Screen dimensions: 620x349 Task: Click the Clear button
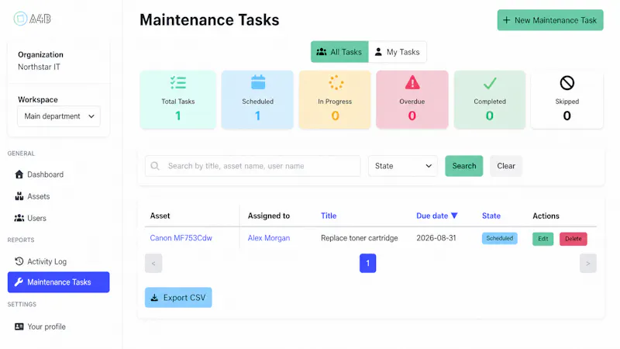(x=506, y=166)
